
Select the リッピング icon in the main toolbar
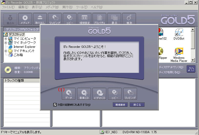(55, 19)
